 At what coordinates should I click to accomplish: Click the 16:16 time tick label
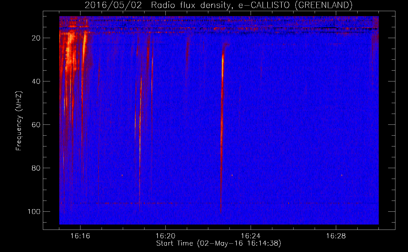click(80, 236)
